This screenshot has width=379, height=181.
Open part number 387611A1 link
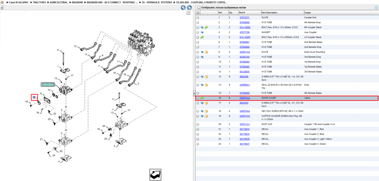(x=244, y=124)
